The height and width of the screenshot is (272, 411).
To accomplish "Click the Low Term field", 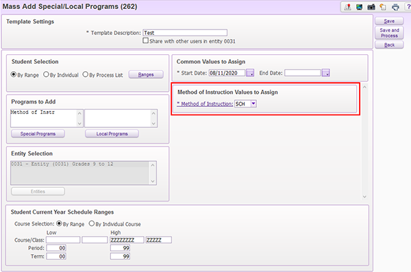I will click(x=56, y=256).
